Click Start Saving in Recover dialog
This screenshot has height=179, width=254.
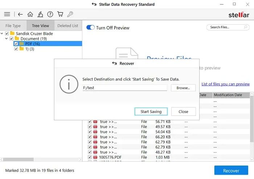[x=151, y=112]
